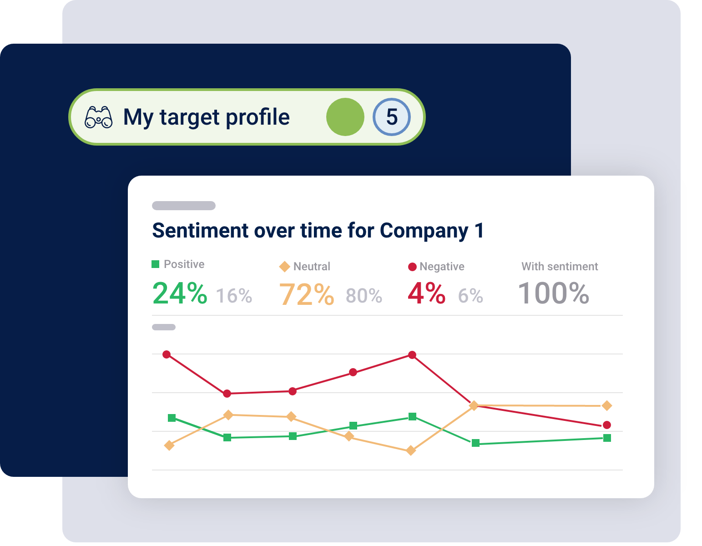This screenshot has height=546, width=702.
Task: Click the orange Neutral legend diamond
Action: (285, 267)
